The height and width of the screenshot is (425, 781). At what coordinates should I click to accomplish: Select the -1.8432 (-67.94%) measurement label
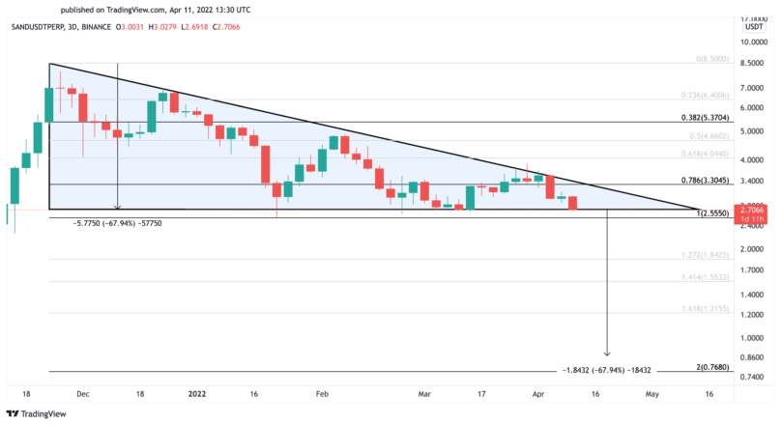pos(606,370)
